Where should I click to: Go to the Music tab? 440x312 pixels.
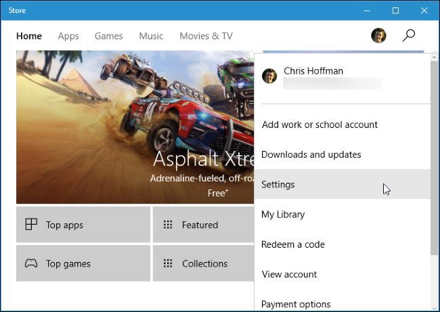click(x=151, y=36)
